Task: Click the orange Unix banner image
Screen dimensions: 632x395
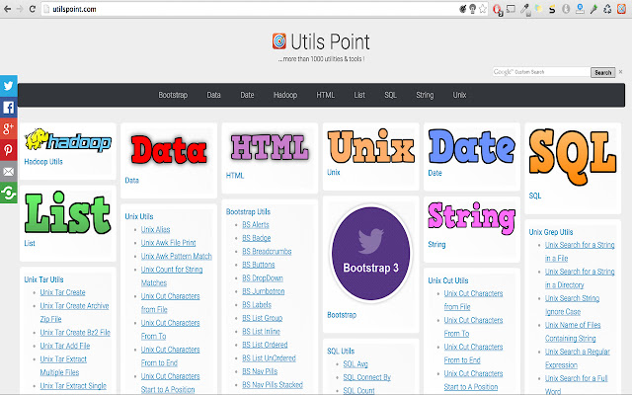Action: click(x=371, y=146)
